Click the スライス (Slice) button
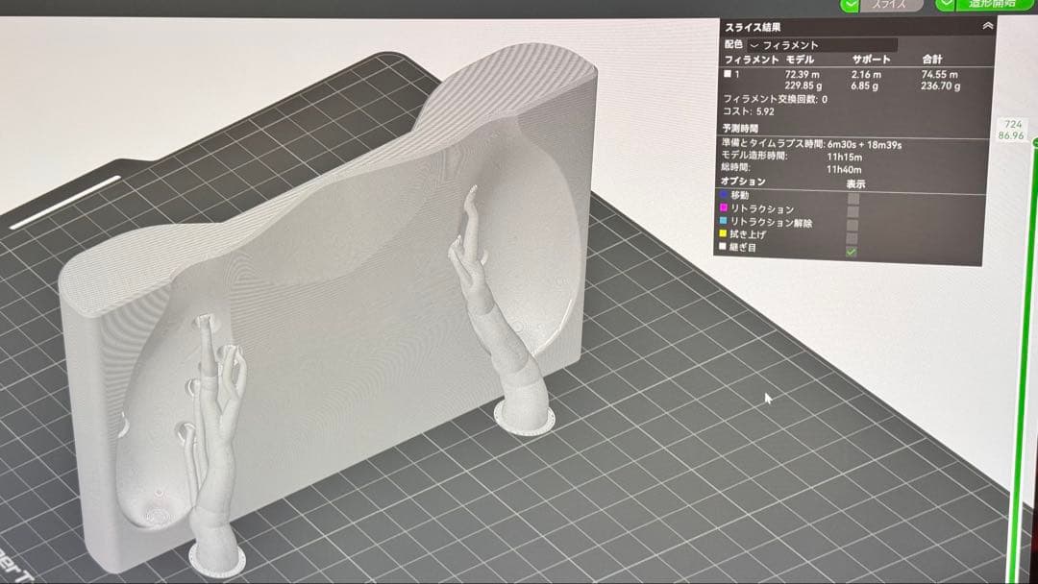 890,5
